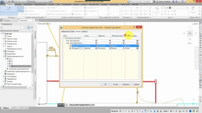This screenshot has height=113, width=202.
Task: Click the command line customize wrench icon
Action: tap(63, 105)
